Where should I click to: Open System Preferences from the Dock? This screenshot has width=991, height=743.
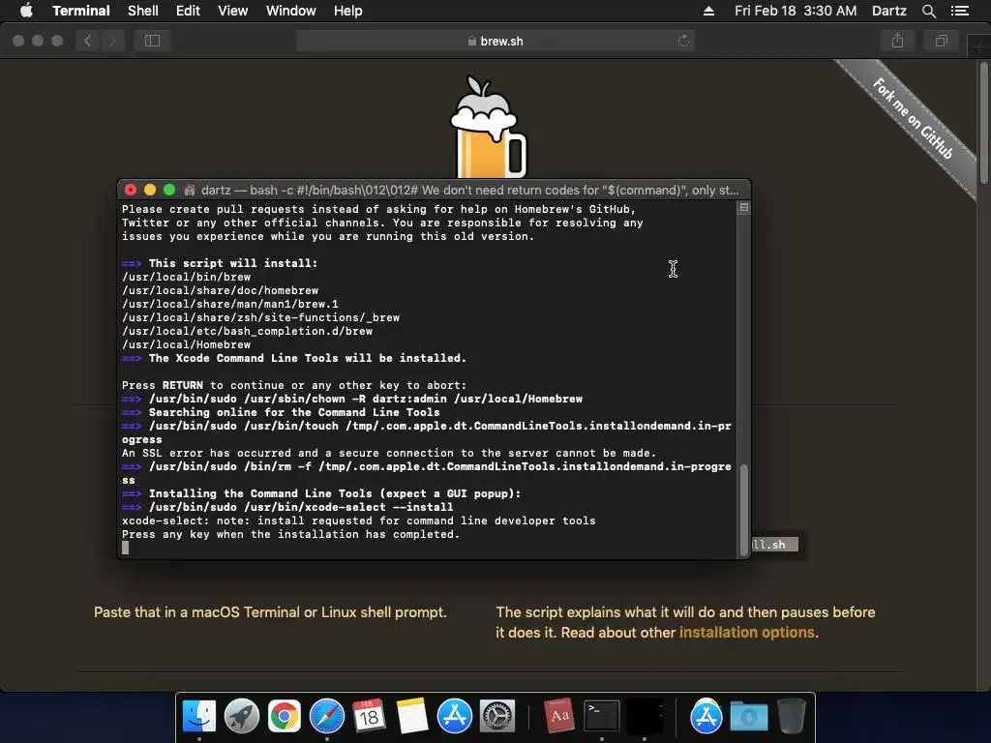click(497, 717)
